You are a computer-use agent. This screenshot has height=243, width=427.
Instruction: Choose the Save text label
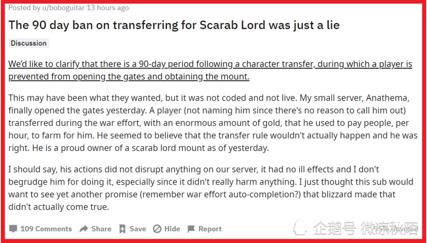click(138, 229)
